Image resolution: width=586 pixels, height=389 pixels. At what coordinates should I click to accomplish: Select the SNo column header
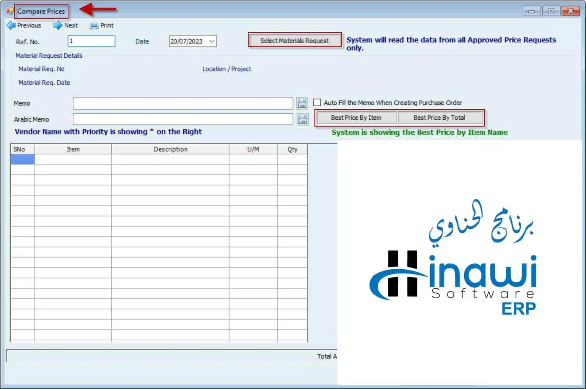tap(23, 149)
